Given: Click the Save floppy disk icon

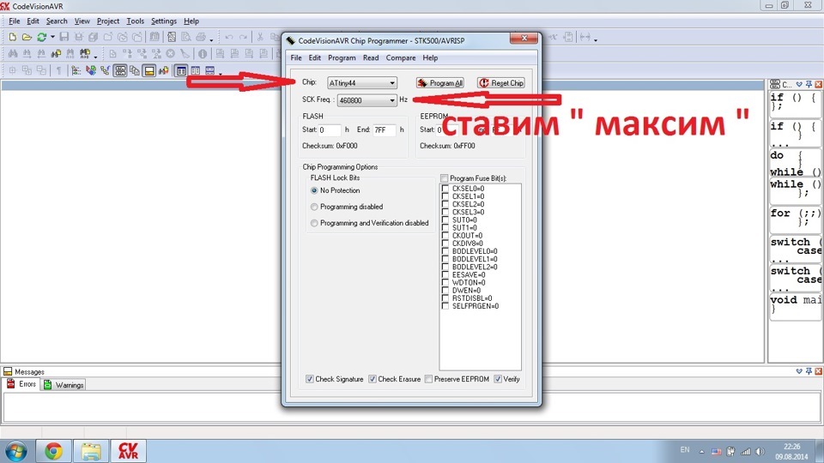Looking at the screenshot, I should [x=64, y=37].
